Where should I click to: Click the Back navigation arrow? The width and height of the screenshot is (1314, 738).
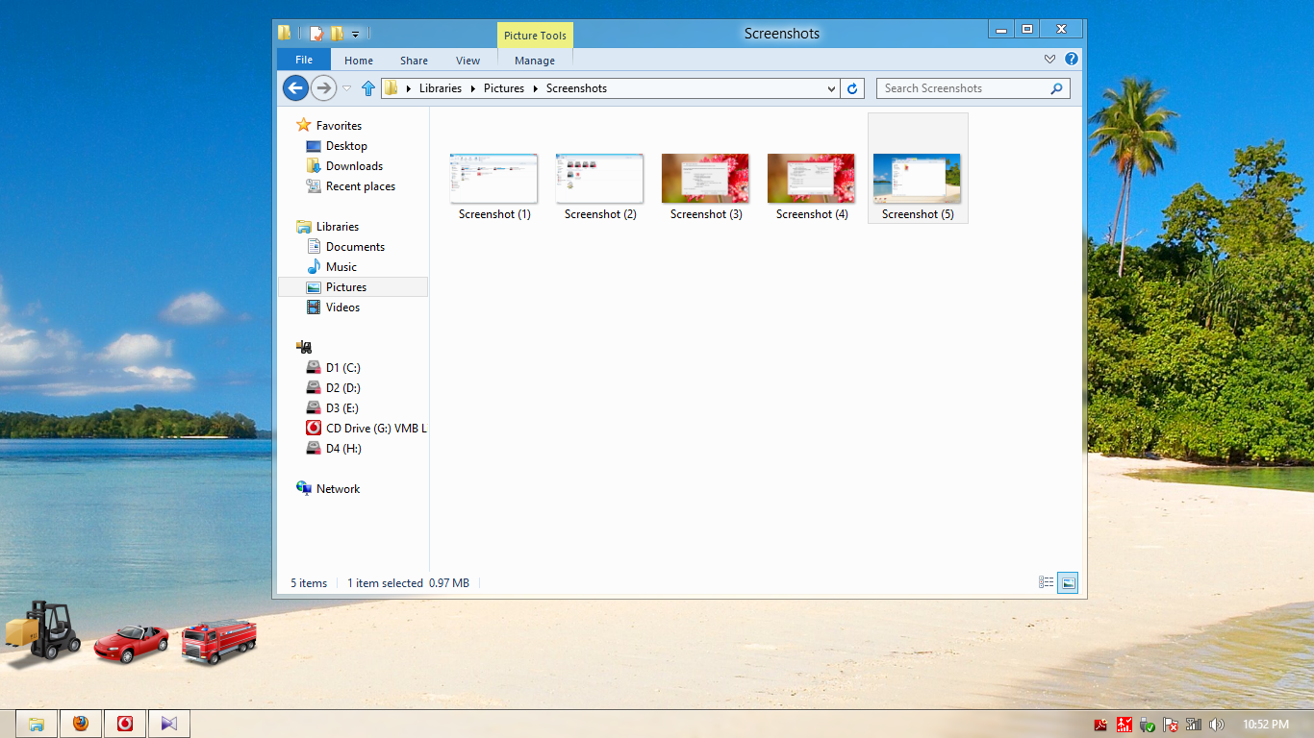pos(295,87)
